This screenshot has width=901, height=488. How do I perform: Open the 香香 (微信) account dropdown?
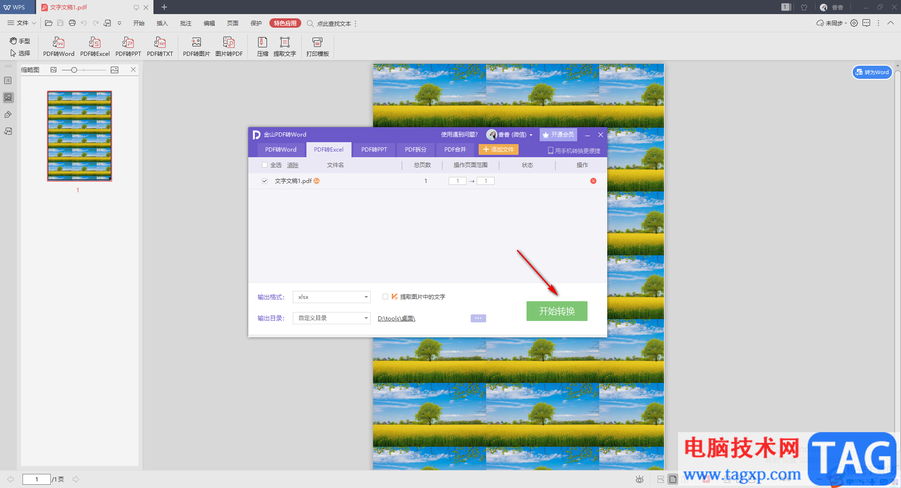(510, 135)
